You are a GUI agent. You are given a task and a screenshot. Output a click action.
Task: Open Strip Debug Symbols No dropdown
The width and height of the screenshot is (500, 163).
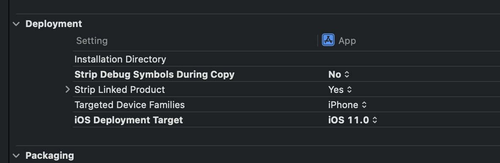(x=339, y=74)
